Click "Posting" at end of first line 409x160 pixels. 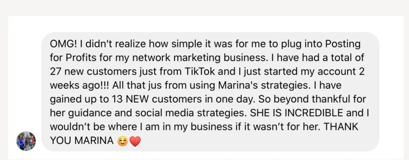(343, 44)
